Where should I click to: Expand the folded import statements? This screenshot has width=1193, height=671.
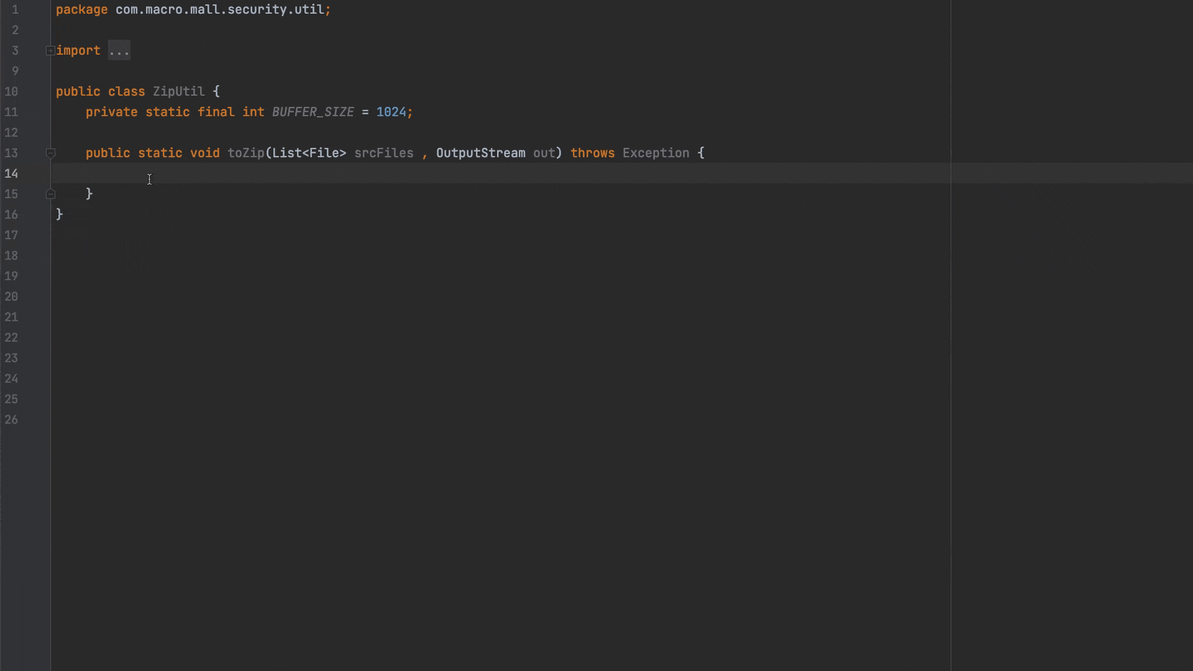(x=50, y=50)
